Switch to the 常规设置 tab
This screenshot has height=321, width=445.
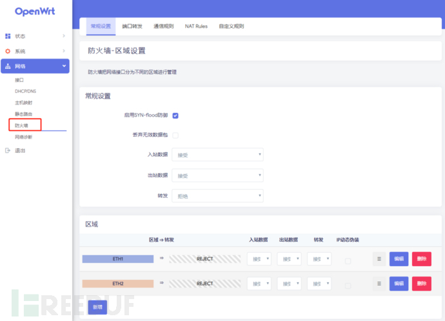click(x=101, y=26)
